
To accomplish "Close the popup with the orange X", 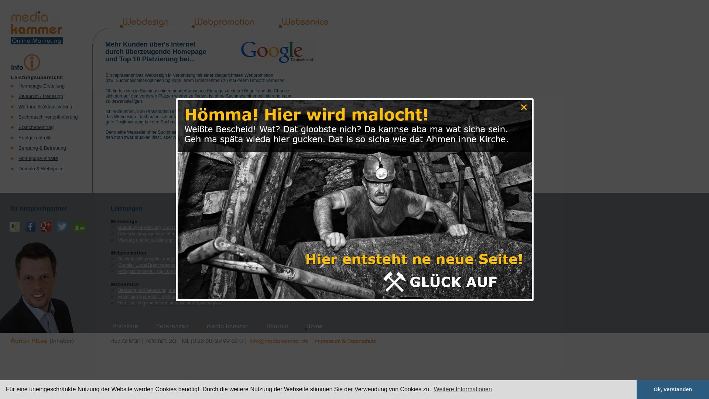I will 524,107.
